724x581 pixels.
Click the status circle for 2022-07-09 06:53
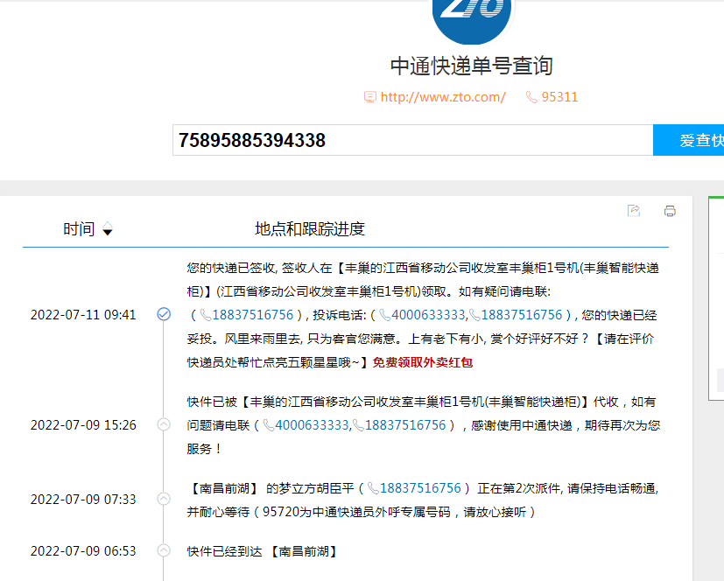pos(164,550)
